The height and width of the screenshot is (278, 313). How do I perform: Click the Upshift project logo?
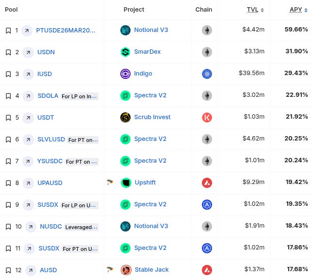point(126,183)
